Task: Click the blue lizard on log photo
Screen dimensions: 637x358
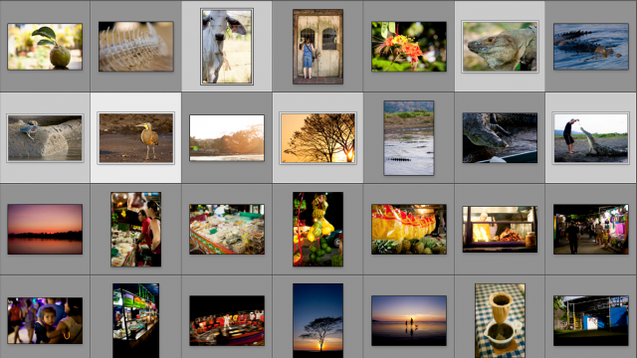Action: [x=45, y=138]
